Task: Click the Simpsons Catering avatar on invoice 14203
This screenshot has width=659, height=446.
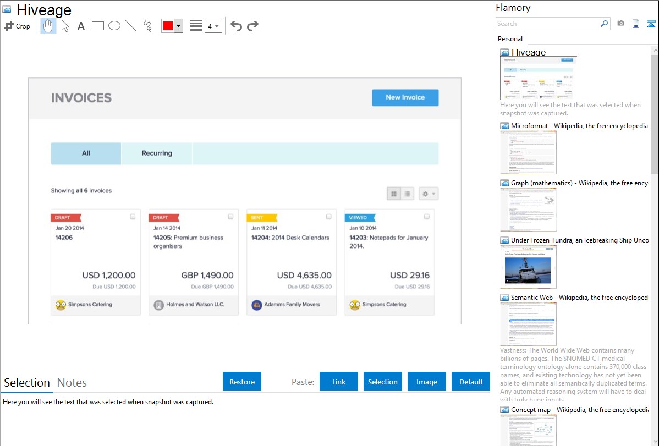Action: coord(355,305)
